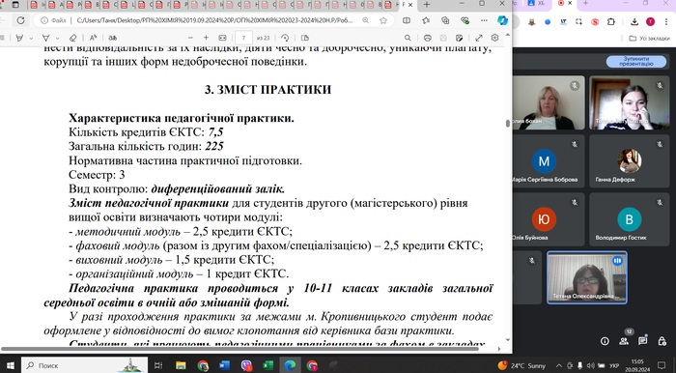Open the Meet people list icon
676x373 pixels.
pyautogui.click(x=624, y=341)
